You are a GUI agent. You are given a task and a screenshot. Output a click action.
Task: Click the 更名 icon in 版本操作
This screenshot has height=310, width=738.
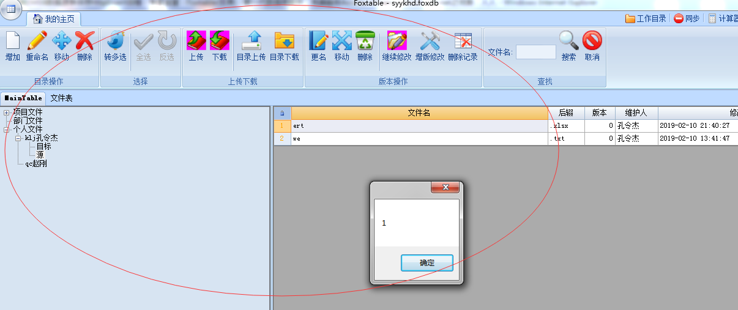pyautogui.click(x=318, y=40)
